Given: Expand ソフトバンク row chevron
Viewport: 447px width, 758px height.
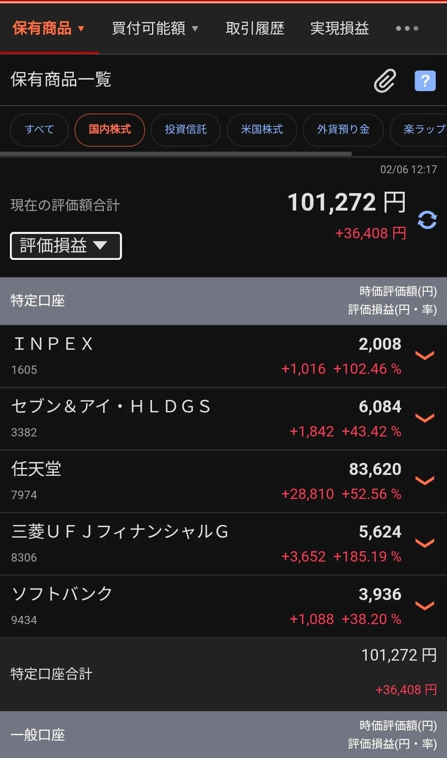Looking at the screenshot, I should (425, 605).
